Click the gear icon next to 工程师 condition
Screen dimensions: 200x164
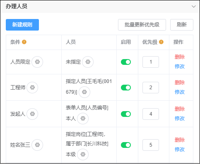(32, 88)
